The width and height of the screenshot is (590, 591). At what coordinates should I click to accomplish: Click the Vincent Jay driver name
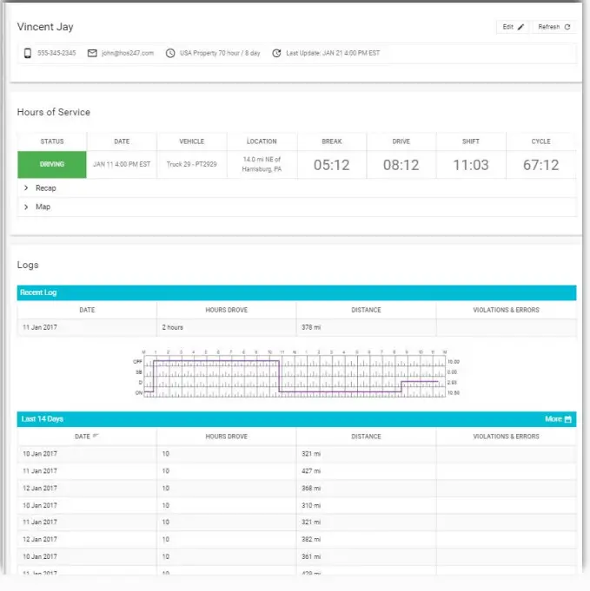pyautogui.click(x=45, y=27)
